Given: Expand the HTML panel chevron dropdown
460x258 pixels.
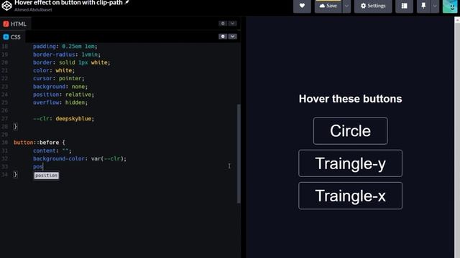Looking at the screenshot, I should coord(232,24).
